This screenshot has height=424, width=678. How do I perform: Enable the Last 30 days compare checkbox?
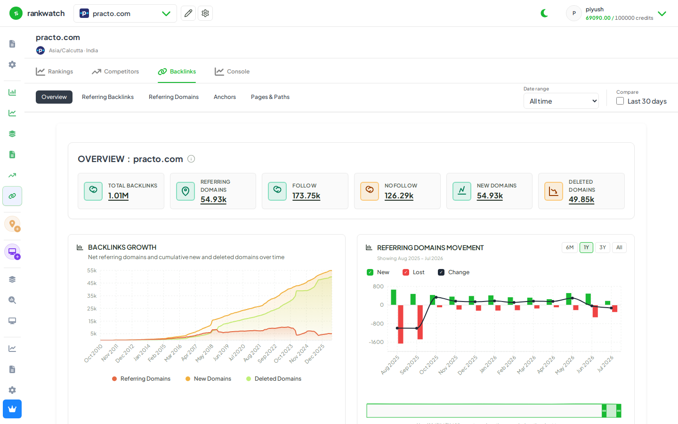(x=620, y=101)
